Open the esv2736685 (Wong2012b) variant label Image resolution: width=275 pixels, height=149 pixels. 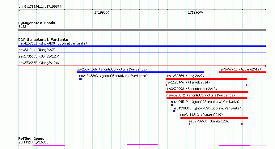click(x=39, y=63)
